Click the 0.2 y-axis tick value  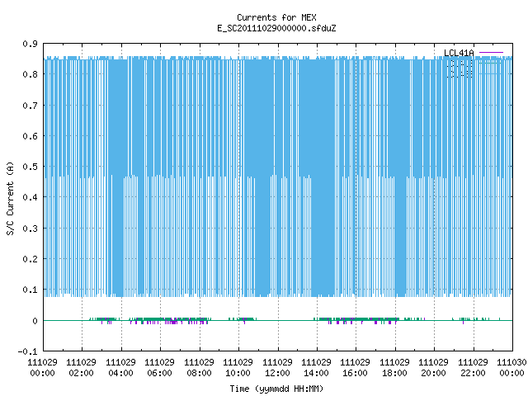[30, 259]
